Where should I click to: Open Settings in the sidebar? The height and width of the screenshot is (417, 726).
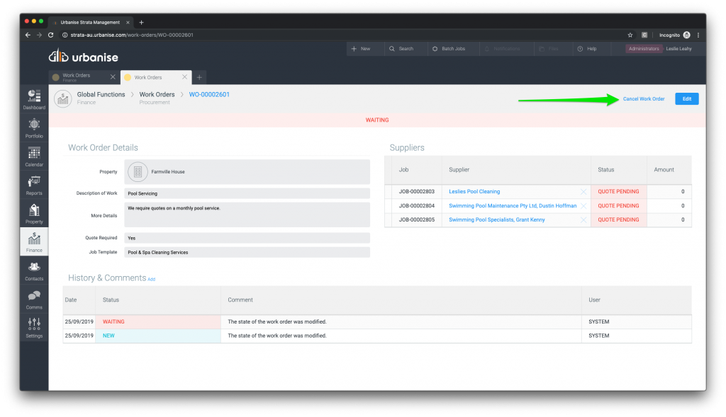point(34,327)
